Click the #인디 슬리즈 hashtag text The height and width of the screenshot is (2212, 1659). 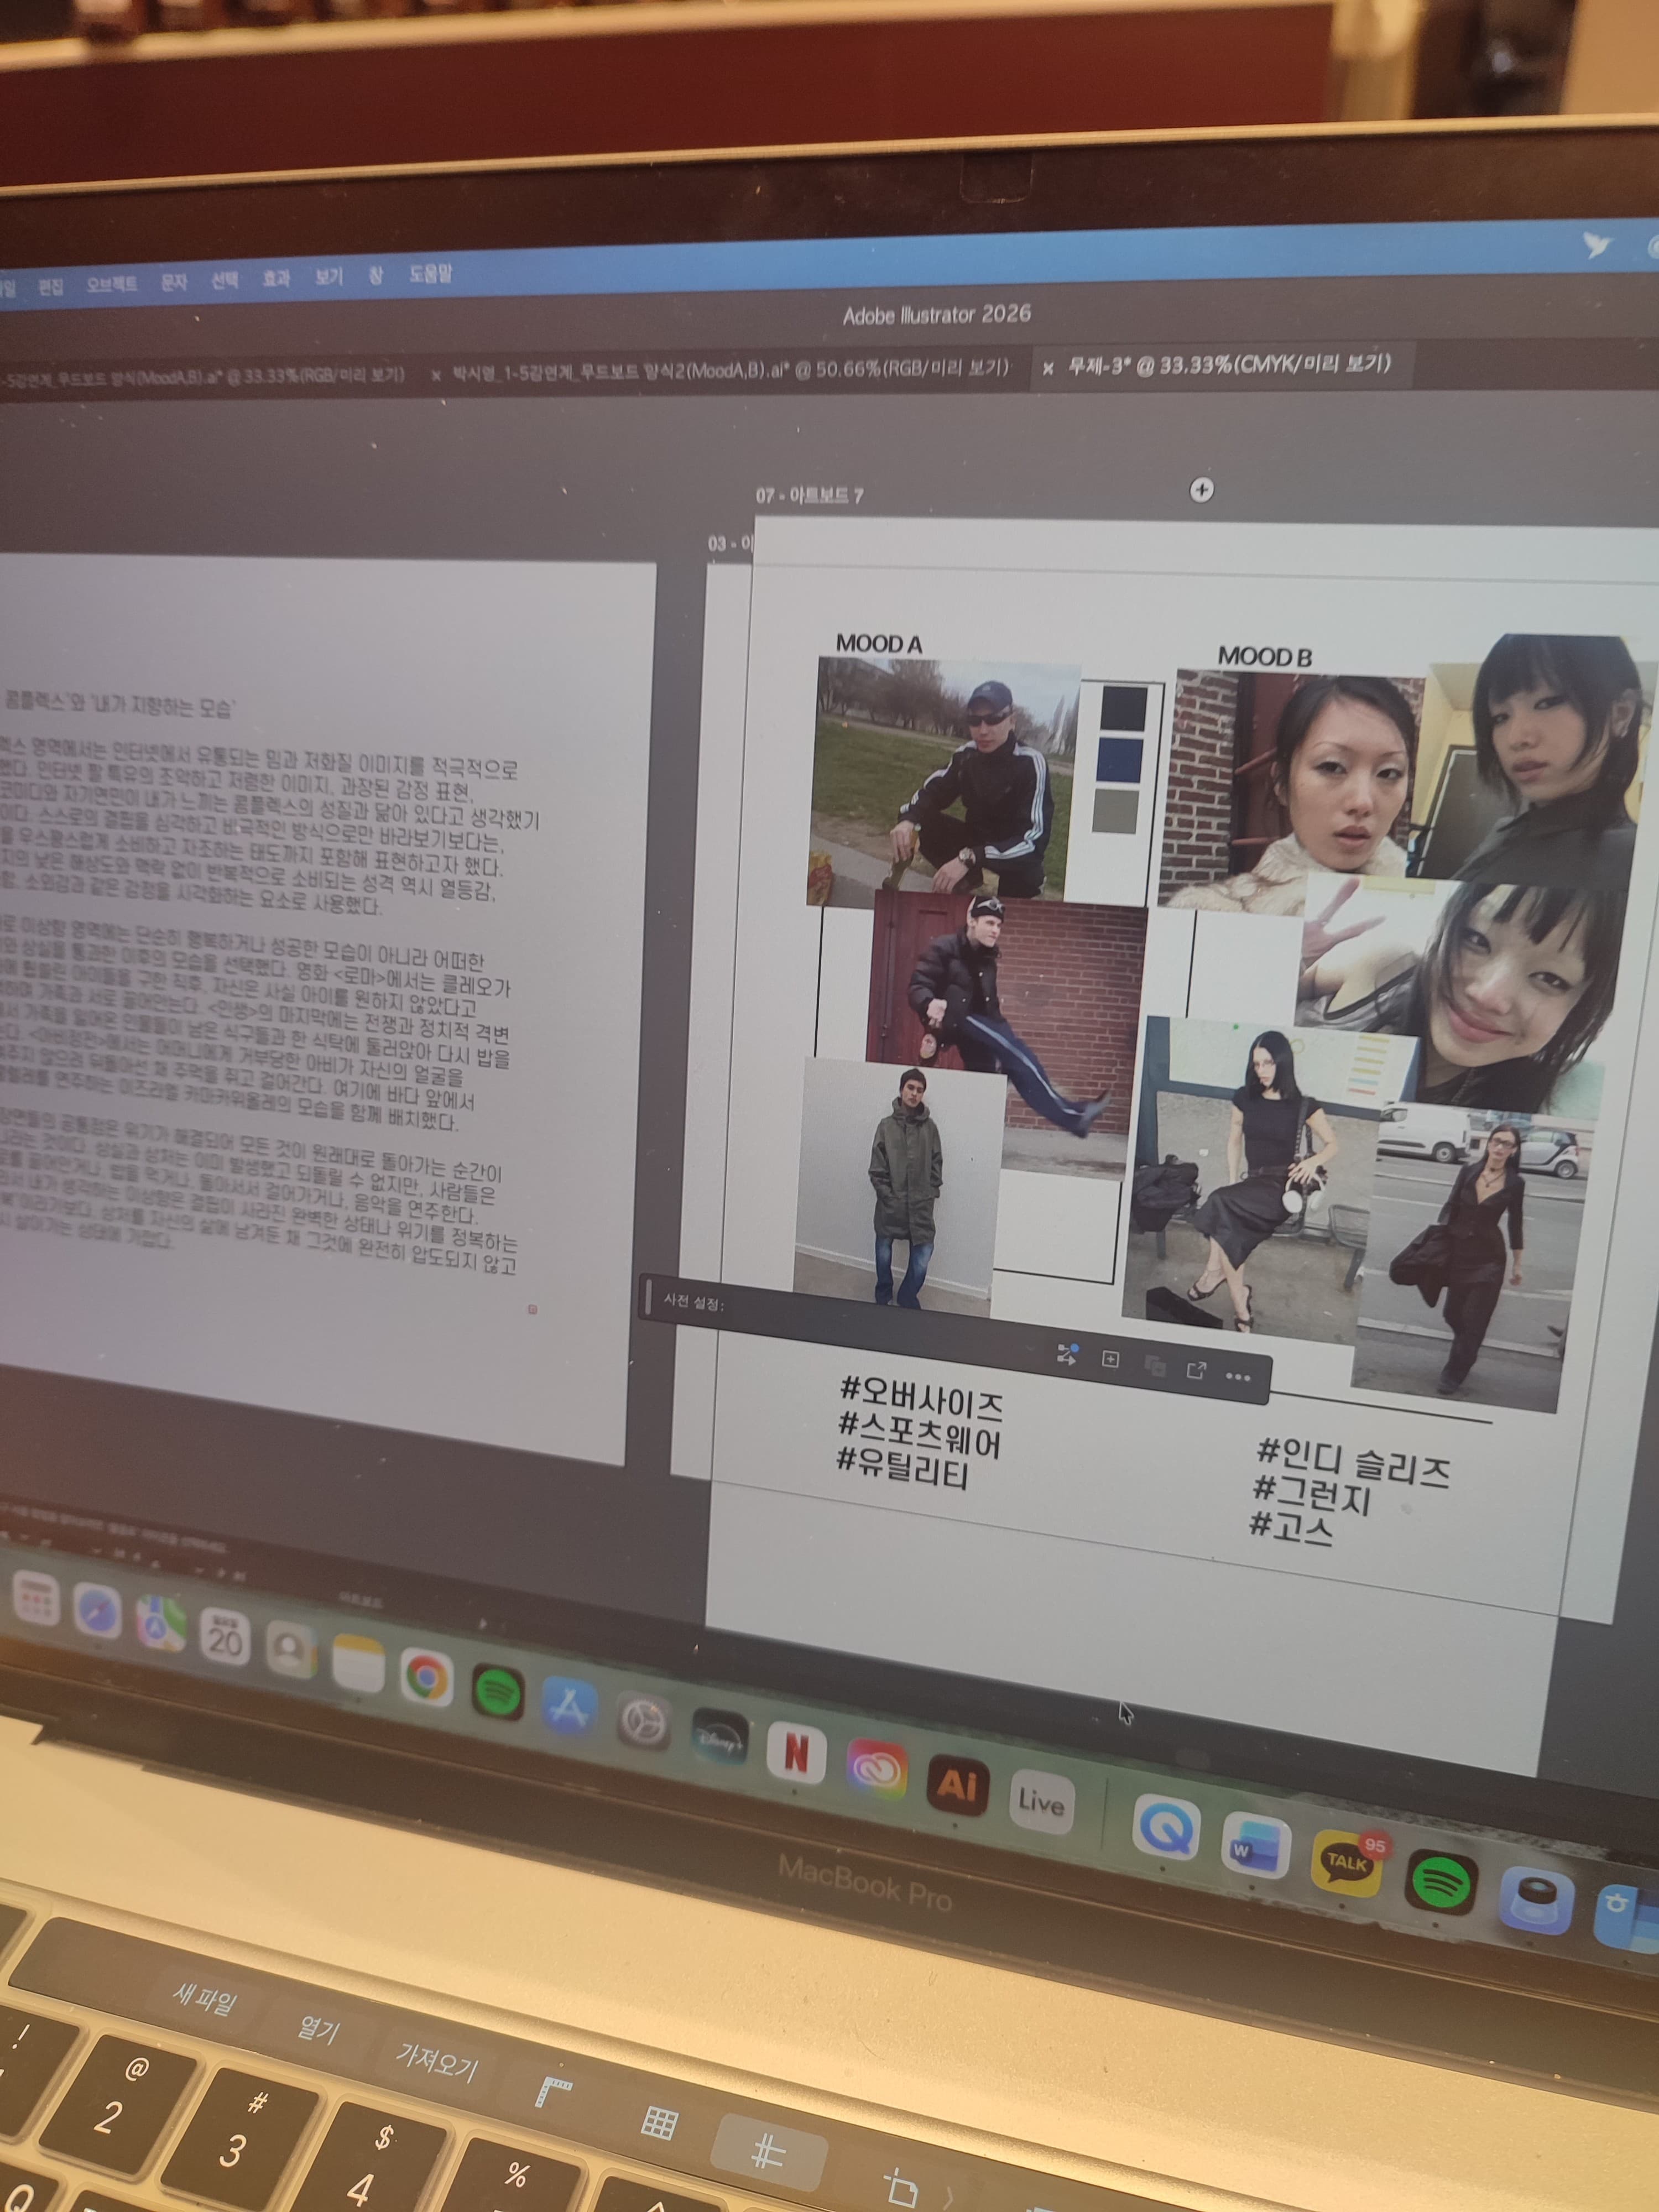(1353, 1462)
